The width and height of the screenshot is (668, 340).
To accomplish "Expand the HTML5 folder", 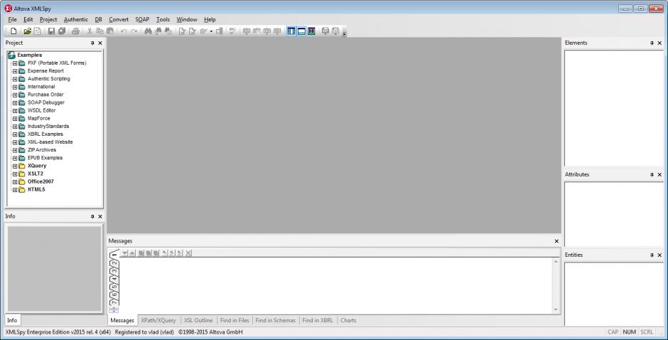I will click(15, 190).
